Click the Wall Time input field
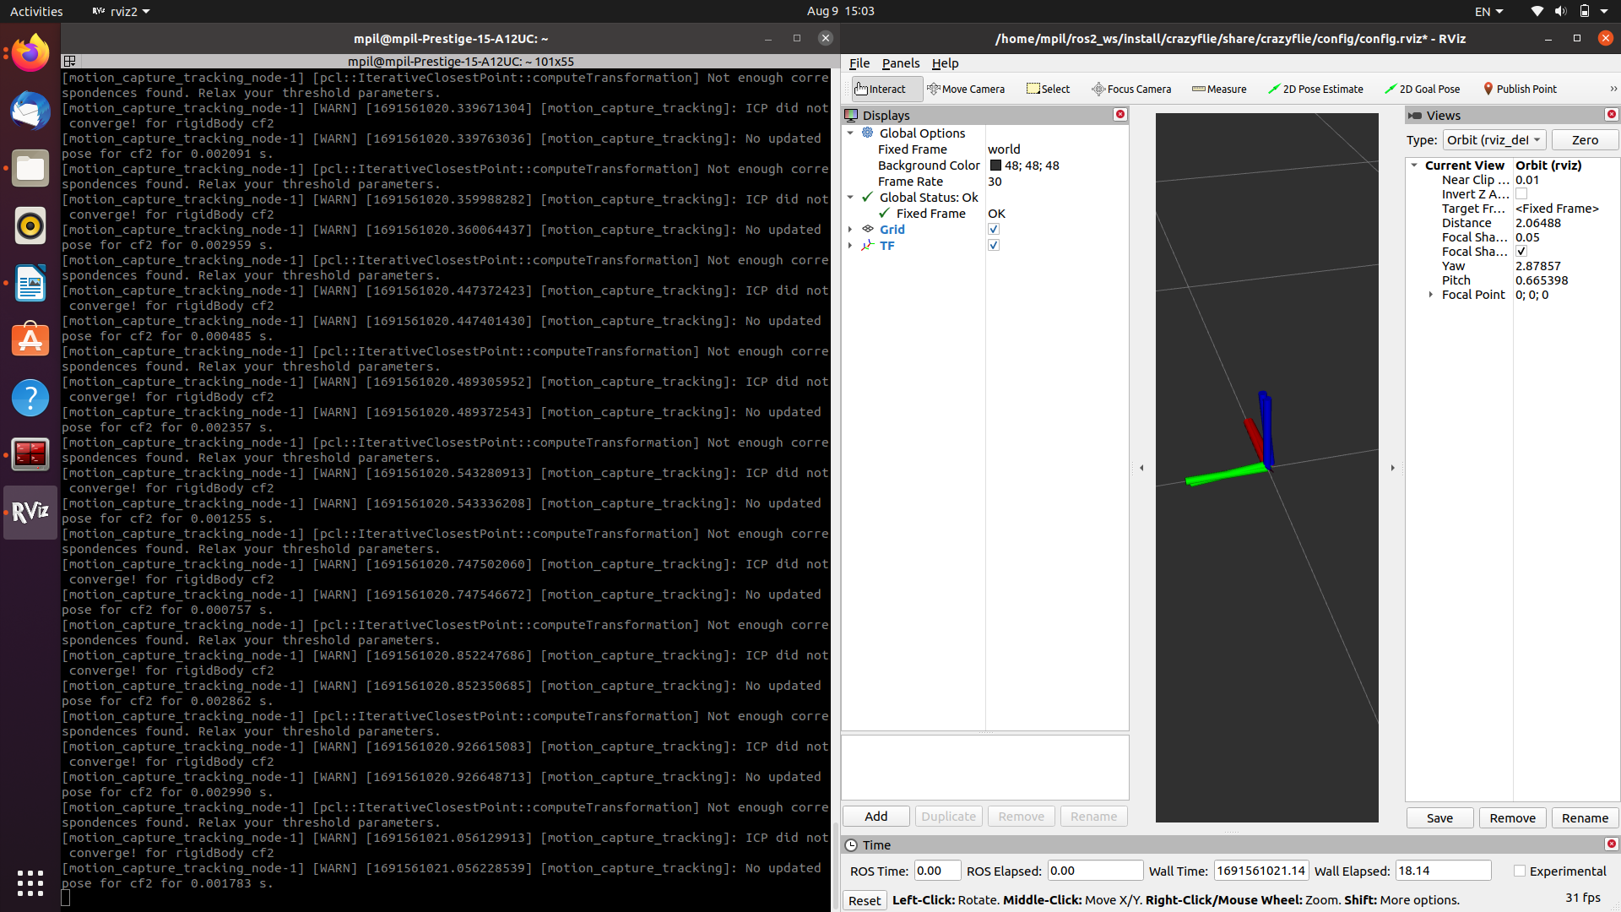The height and width of the screenshot is (912, 1621). [x=1259, y=871]
